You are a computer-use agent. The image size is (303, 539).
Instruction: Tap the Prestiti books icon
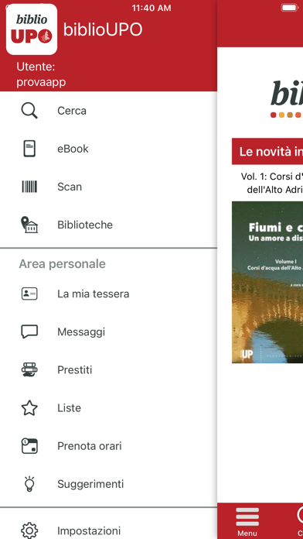pos(29,370)
